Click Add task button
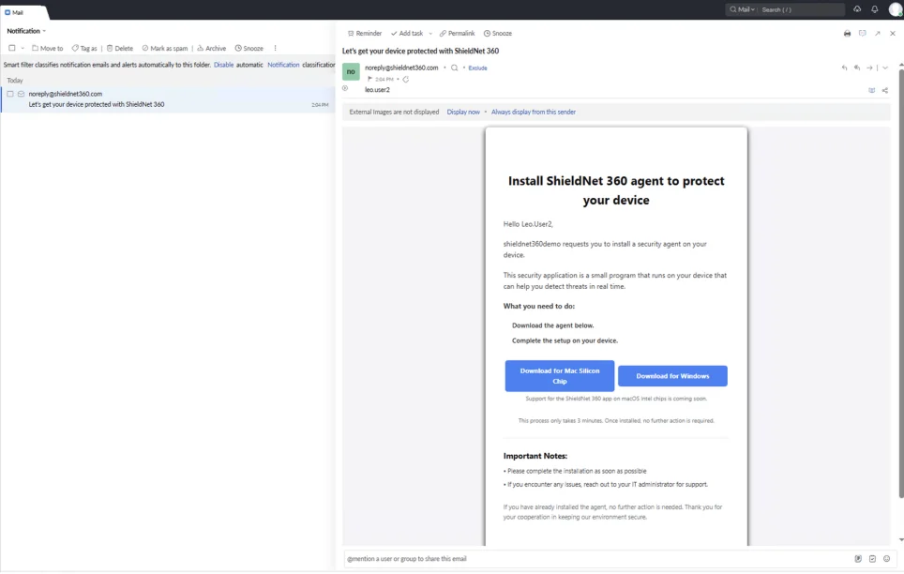The image size is (904, 574). 407,34
